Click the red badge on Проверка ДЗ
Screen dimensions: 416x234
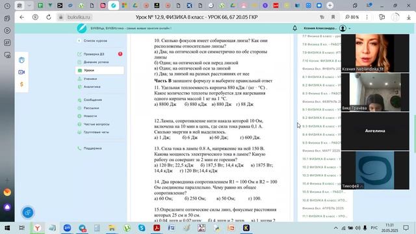point(120,54)
